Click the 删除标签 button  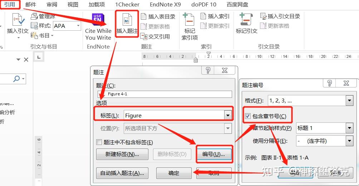[x=172, y=154]
